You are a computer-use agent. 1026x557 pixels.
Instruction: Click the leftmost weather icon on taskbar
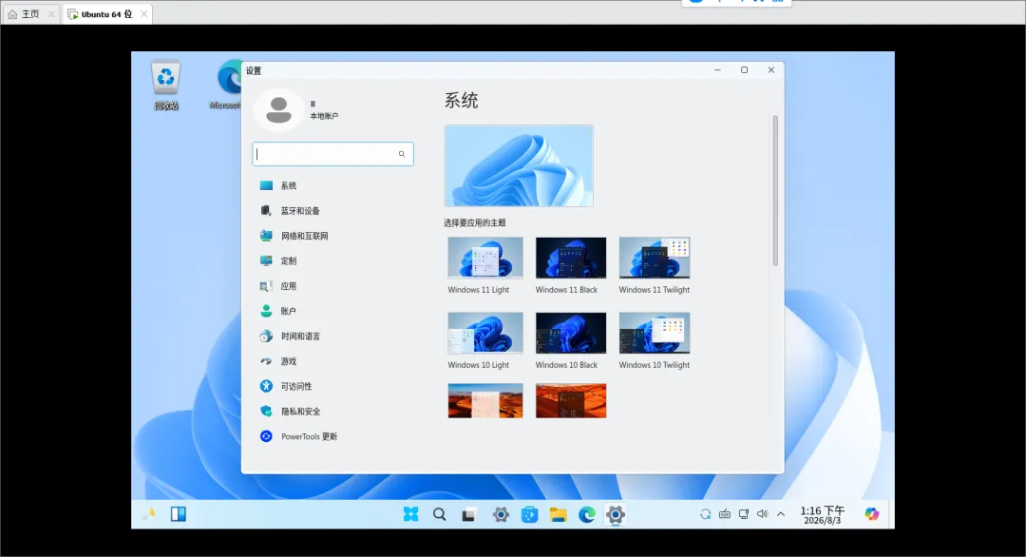[x=149, y=514]
